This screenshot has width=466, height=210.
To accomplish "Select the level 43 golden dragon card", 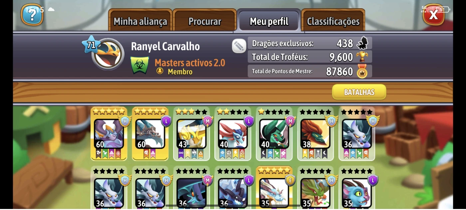I will point(191,134).
